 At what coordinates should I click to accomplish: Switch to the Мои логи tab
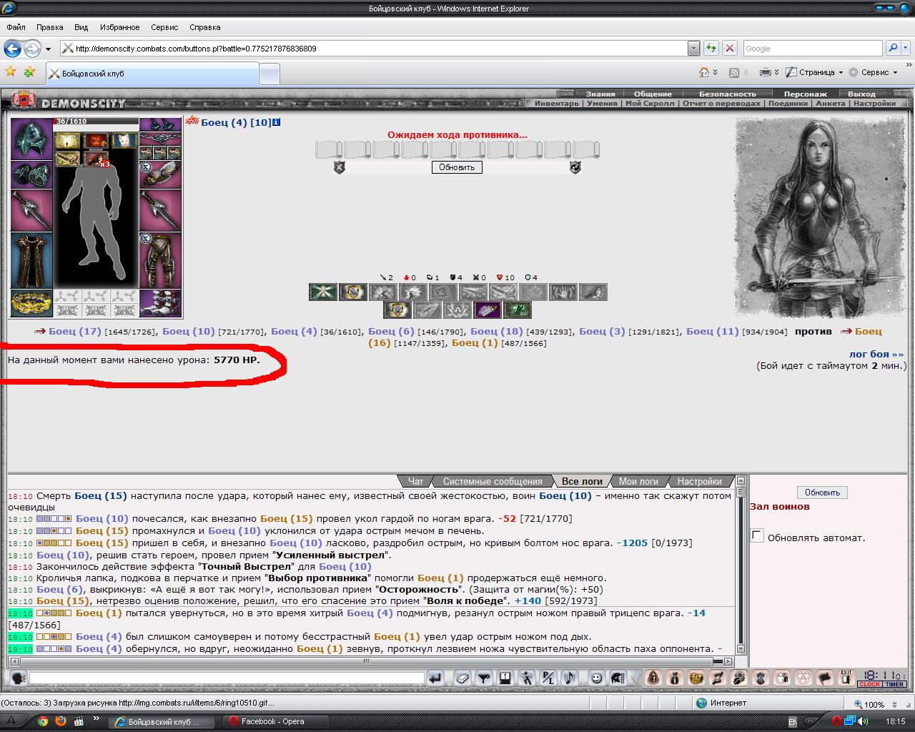click(x=638, y=481)
